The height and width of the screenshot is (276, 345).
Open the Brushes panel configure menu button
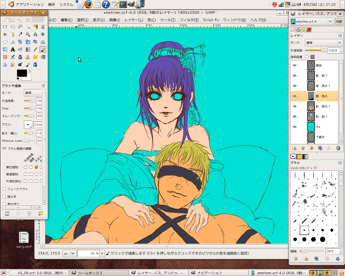(340, 163)
